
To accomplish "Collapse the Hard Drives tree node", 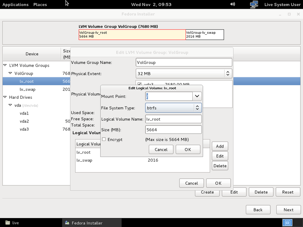I will click(5, 97).
